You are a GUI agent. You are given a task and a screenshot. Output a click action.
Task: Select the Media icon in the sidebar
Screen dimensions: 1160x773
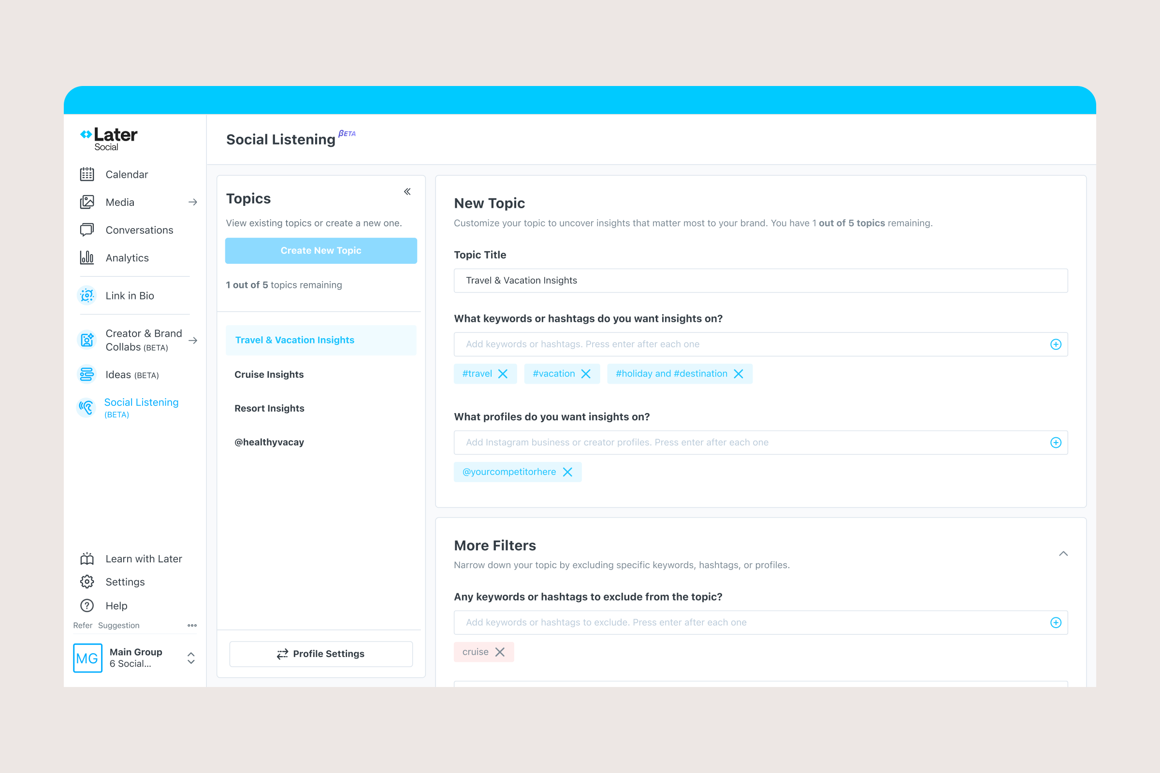[x=87, y=201]
